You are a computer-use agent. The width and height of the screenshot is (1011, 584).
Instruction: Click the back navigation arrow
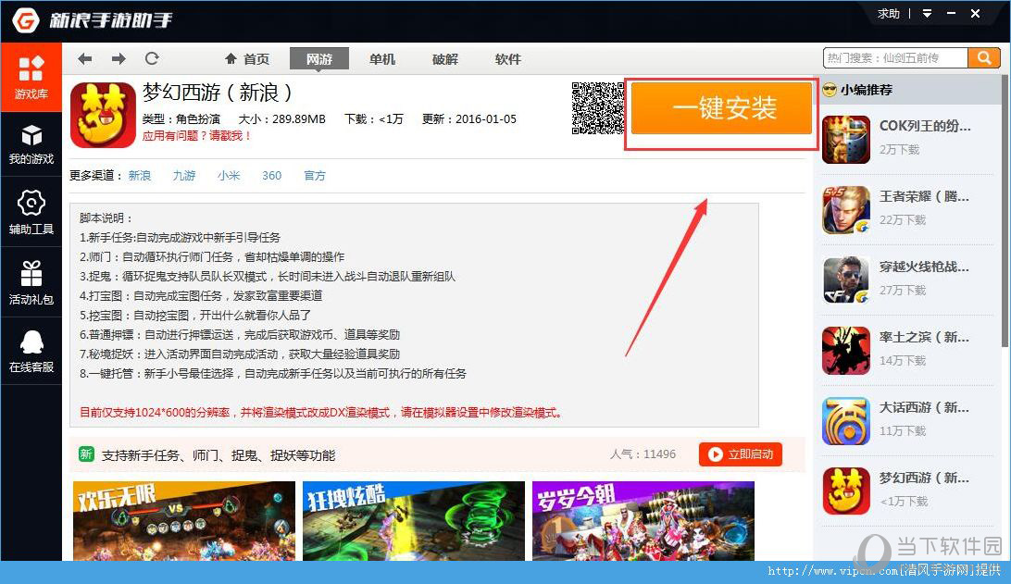coord(84,58)
